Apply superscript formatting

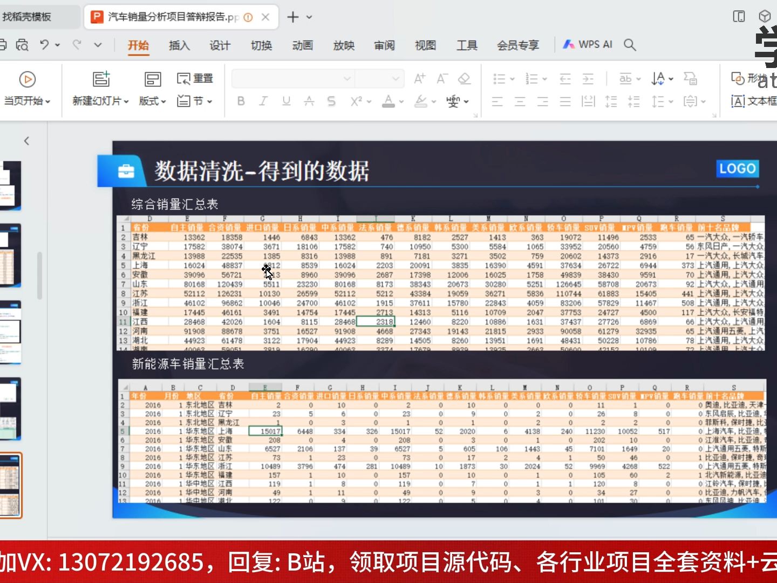(x=356, y=101)
